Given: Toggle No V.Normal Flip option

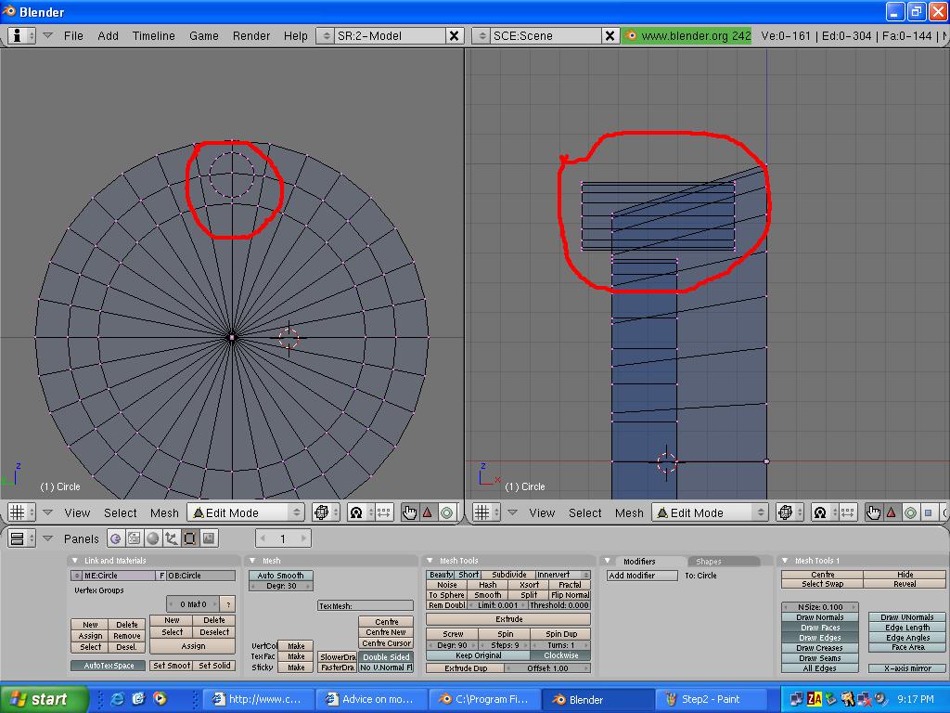Looking at the screenshot, I should (x=386, y=668).
